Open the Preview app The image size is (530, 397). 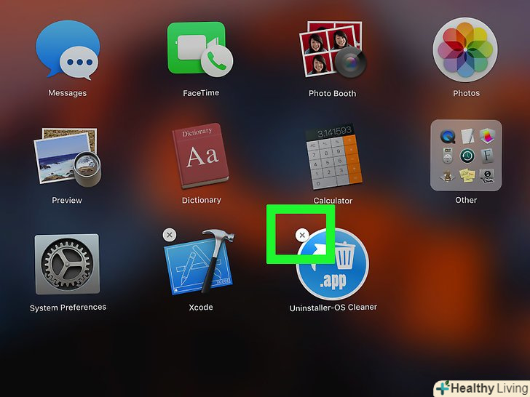tap(68, 157)
